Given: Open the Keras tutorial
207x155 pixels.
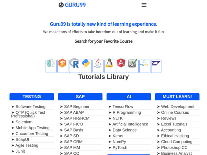Looking at the screenshot, I should pos(118,136).
